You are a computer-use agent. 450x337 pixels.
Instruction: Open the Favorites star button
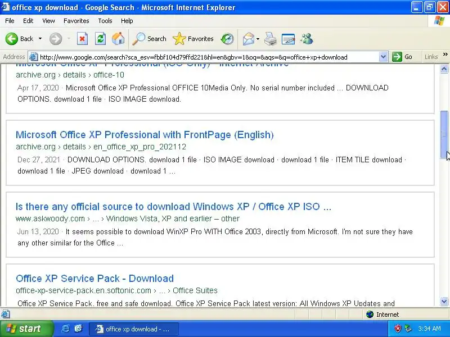click(193, 39)
